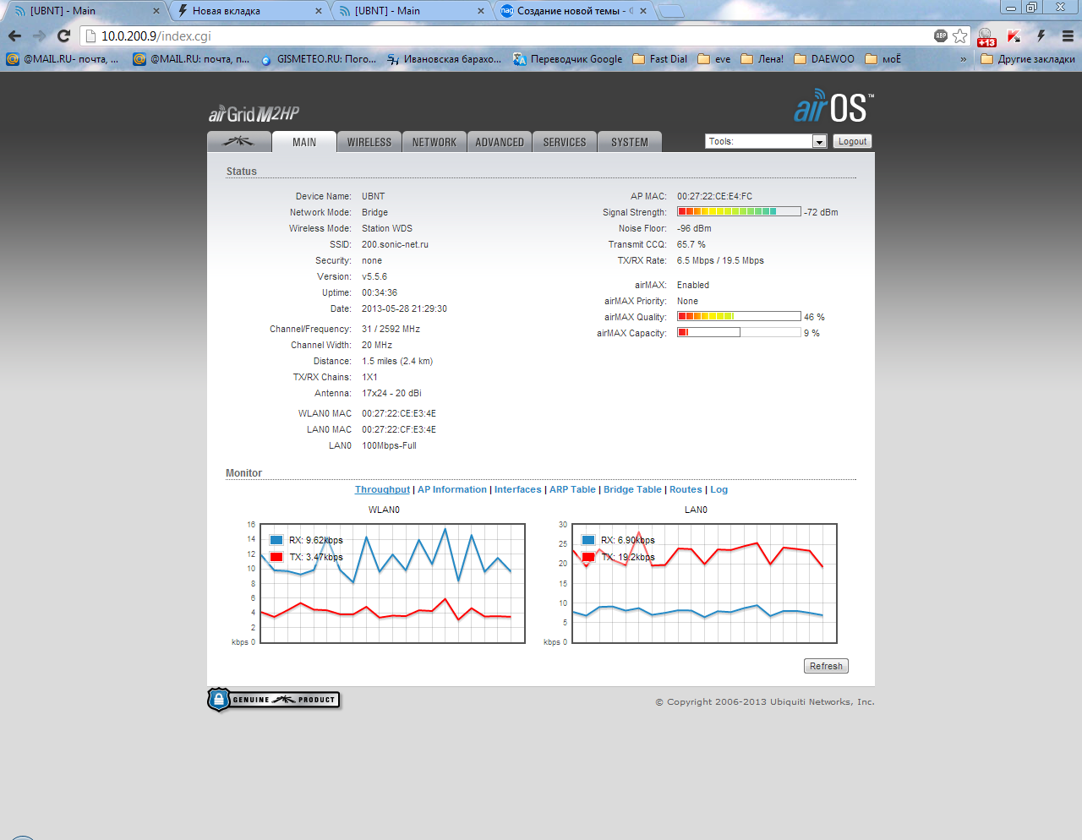Open the Tools dropdown

(766, 141)
